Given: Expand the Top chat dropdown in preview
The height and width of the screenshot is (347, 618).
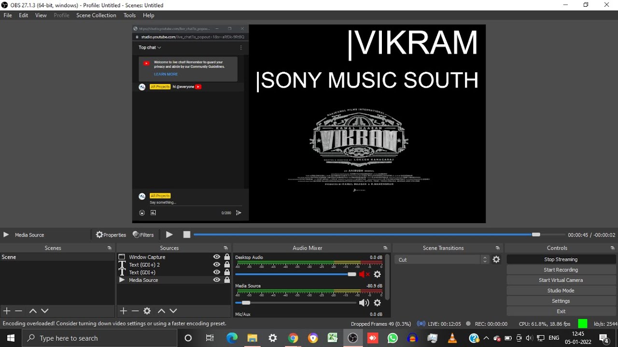Looking at the screenshot, I should click(x=150, y=47).
